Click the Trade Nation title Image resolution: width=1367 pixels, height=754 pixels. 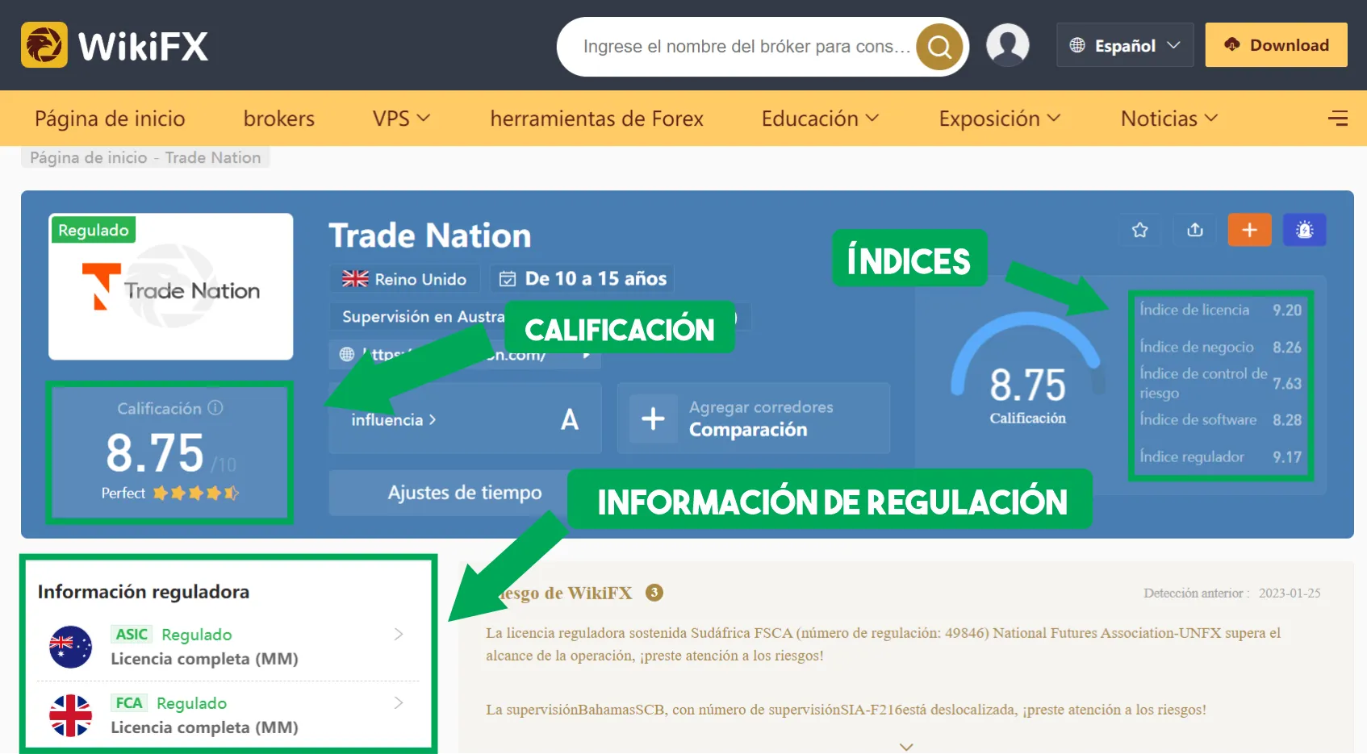tap(429, 235)
